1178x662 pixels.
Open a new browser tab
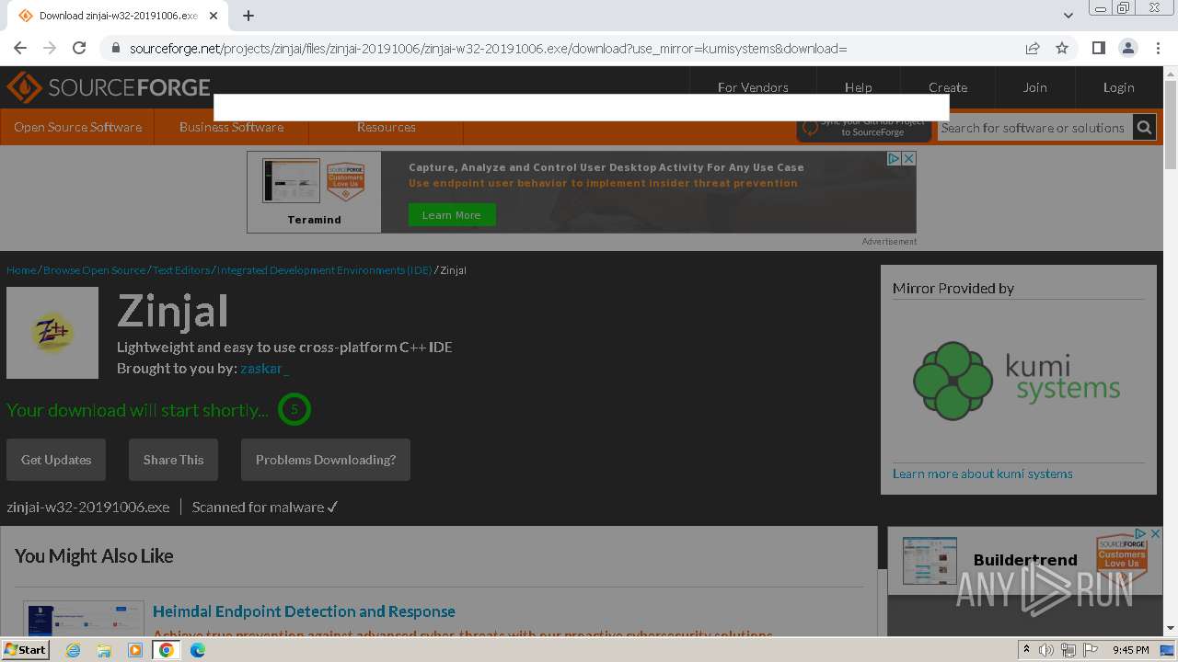click(248, 16)
